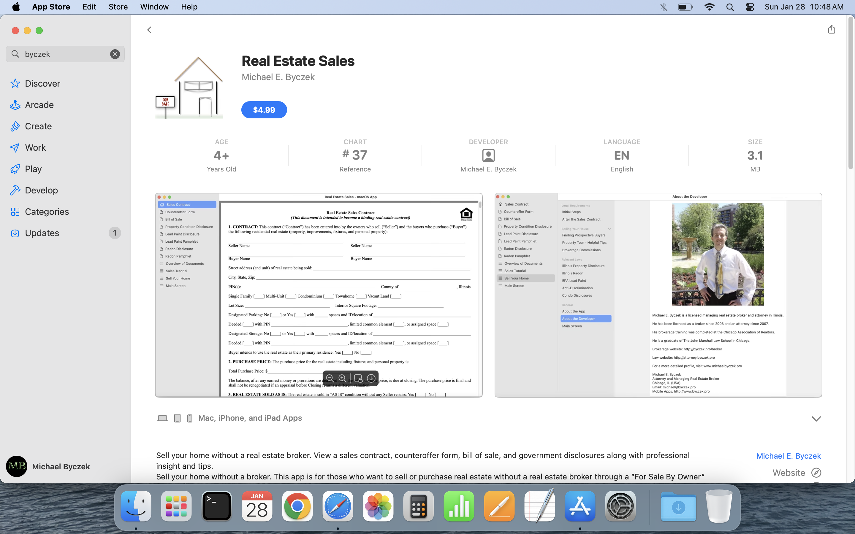Click the Real Estate Sales house icon

click(189, 88)
